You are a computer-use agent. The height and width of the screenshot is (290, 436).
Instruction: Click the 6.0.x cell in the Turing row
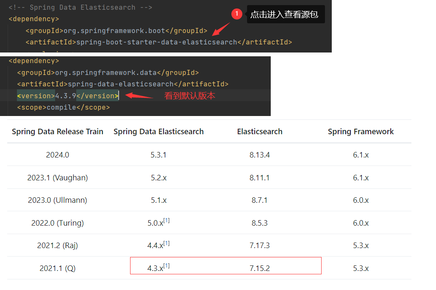[x=361, y=223]
